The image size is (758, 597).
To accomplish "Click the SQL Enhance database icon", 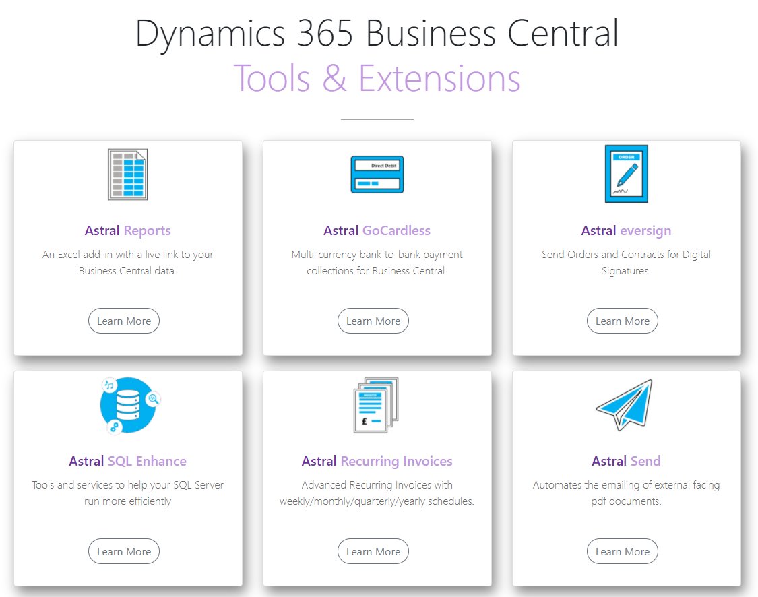I will tap(130, 406).
